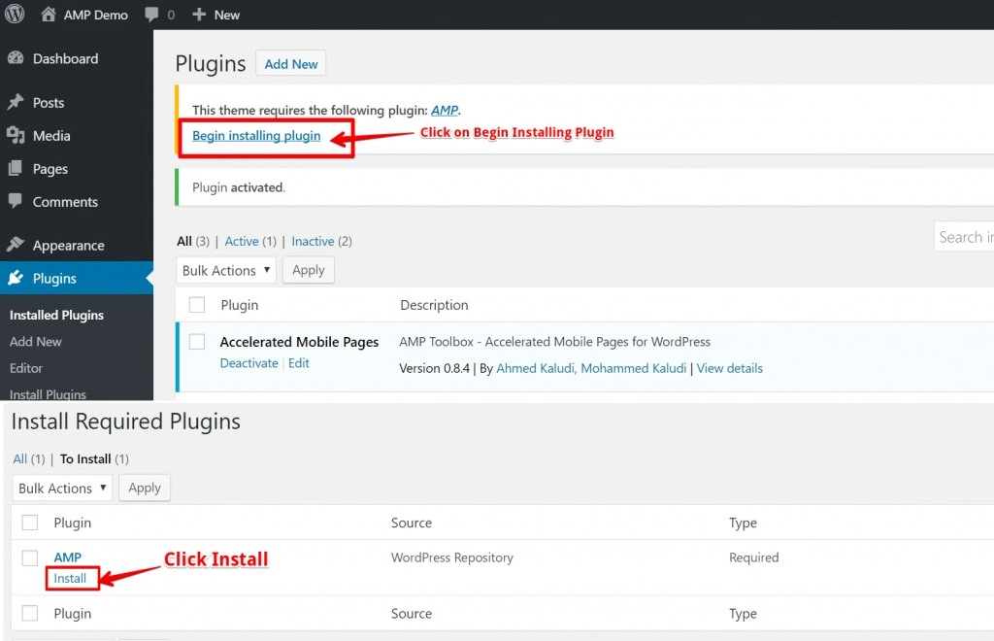
Task: Open Bulk Actions under Install Required Plugins
Action: click(x=61, y=488)
